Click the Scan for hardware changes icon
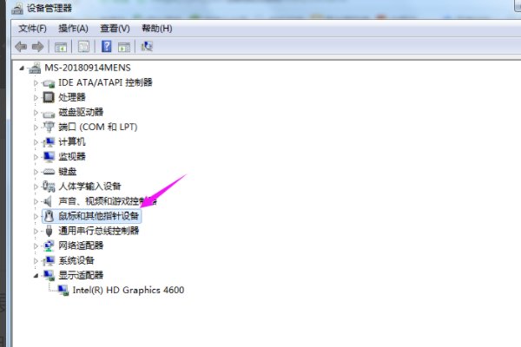The image size is (521, 347). point(147,46)
